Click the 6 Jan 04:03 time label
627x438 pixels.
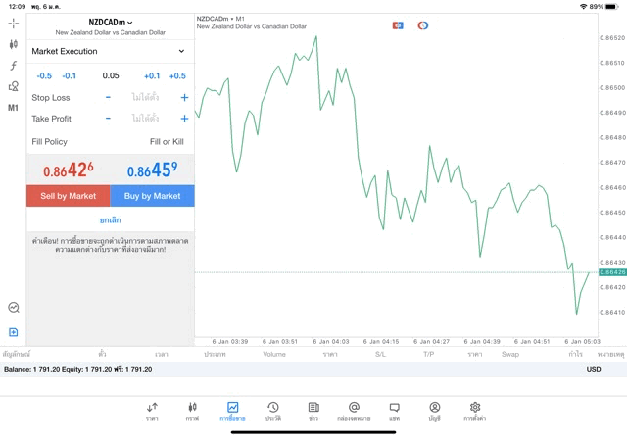coord(331,342)
